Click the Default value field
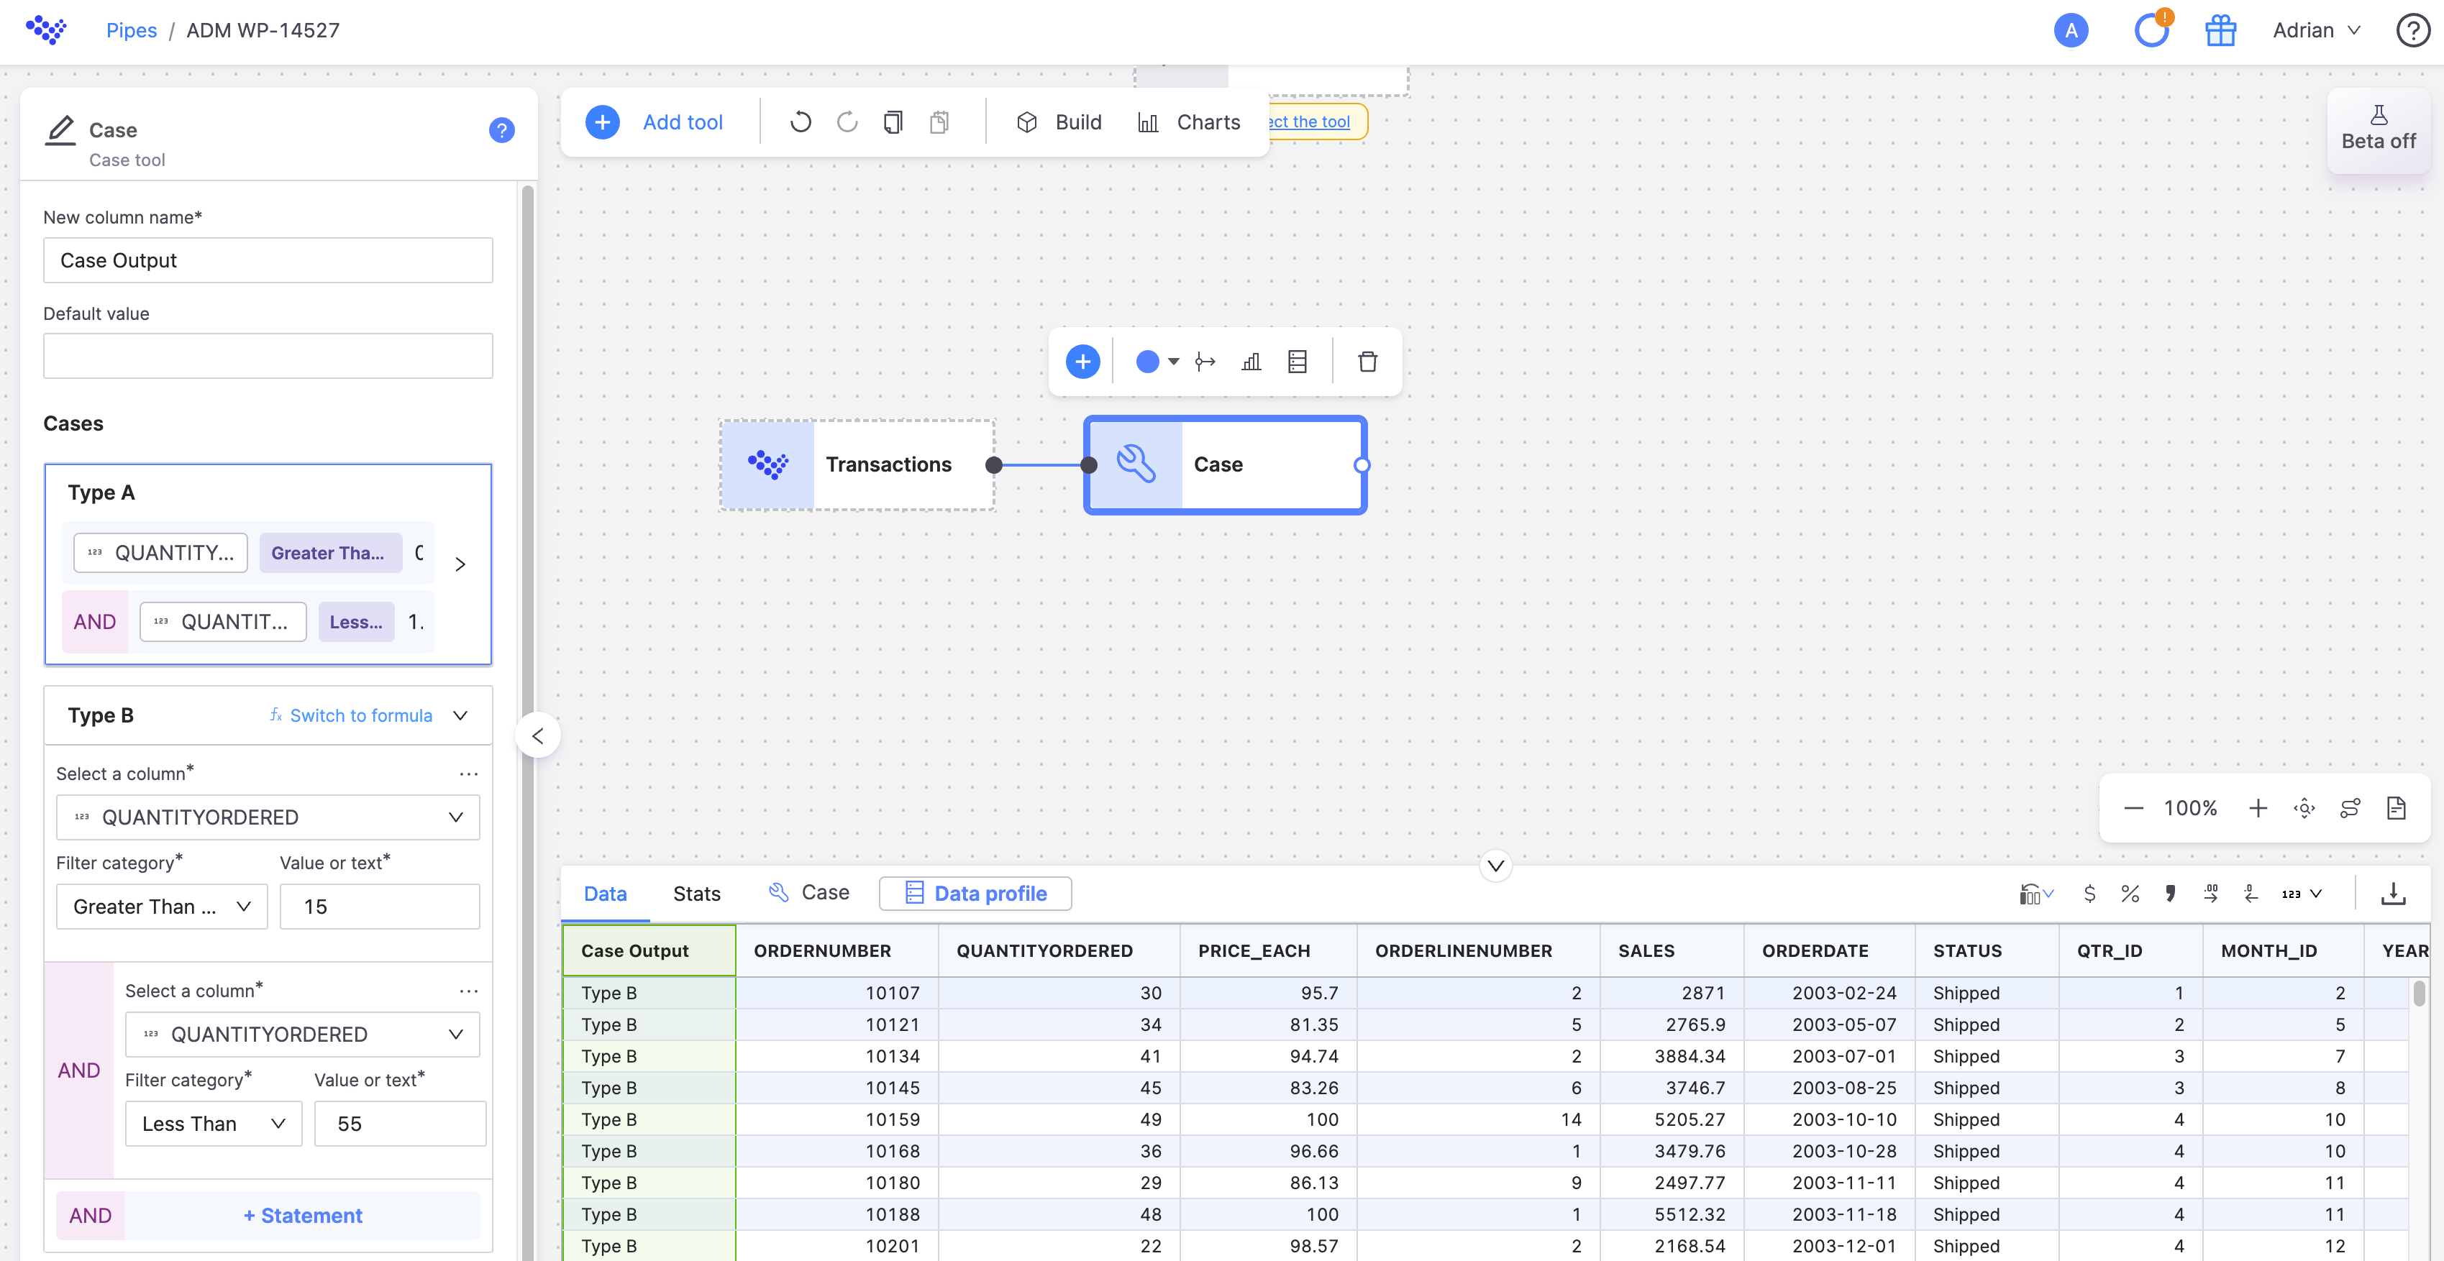Image resolution: width=2444 pixels, height=1261 pixels. pos(268,356)
